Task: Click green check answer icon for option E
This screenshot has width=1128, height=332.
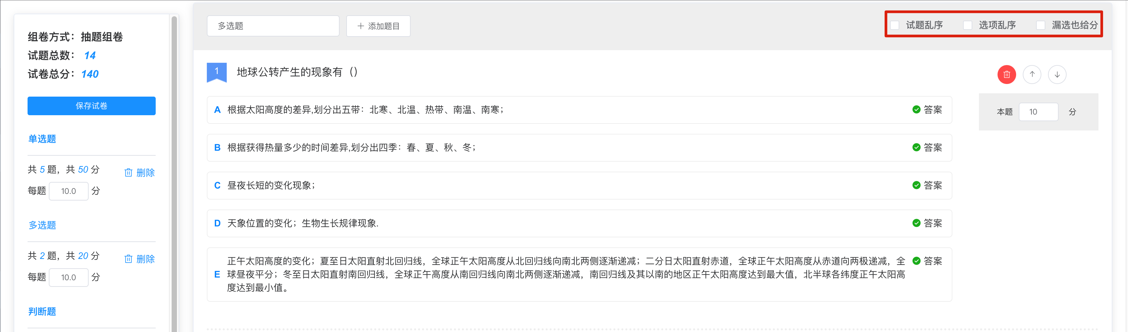Action: coord(916,261)
